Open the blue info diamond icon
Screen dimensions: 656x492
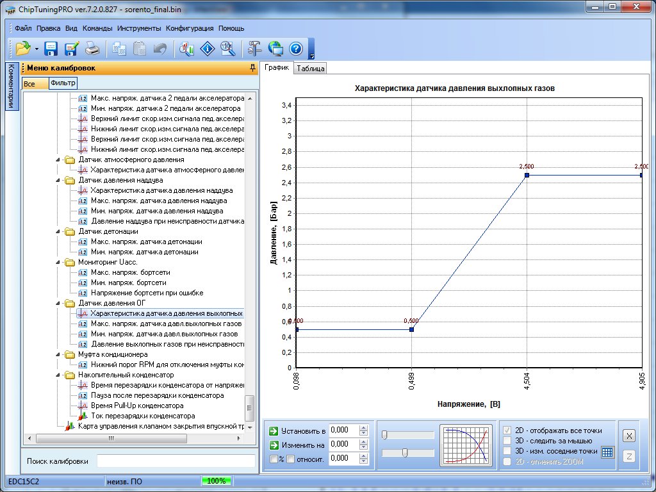click(x=208, y=48)
